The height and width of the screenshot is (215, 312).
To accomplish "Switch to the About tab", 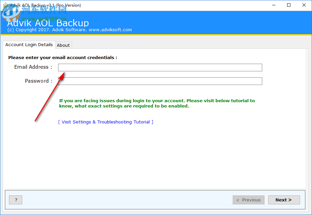I will [63, 45].
